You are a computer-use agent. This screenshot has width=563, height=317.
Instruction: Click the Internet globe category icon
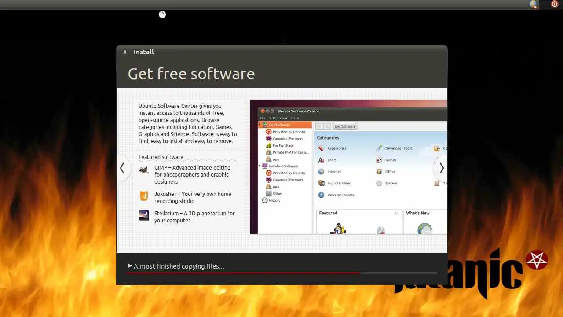[321, 172]
